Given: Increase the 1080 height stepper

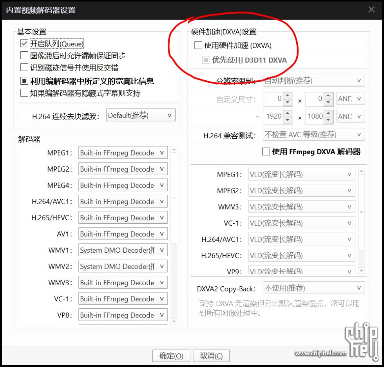Looking at the screenshot, I should [328, 113].
